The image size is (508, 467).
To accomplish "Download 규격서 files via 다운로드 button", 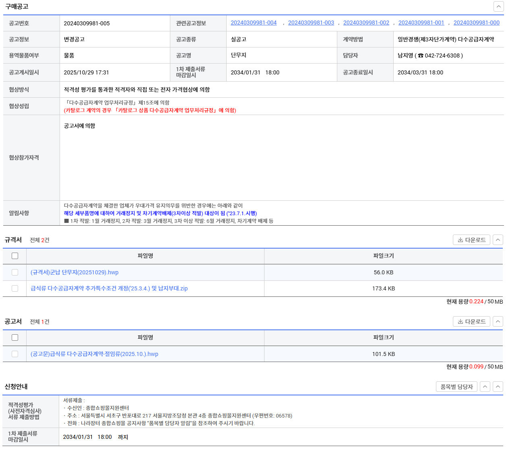I will tap(471, 240).
